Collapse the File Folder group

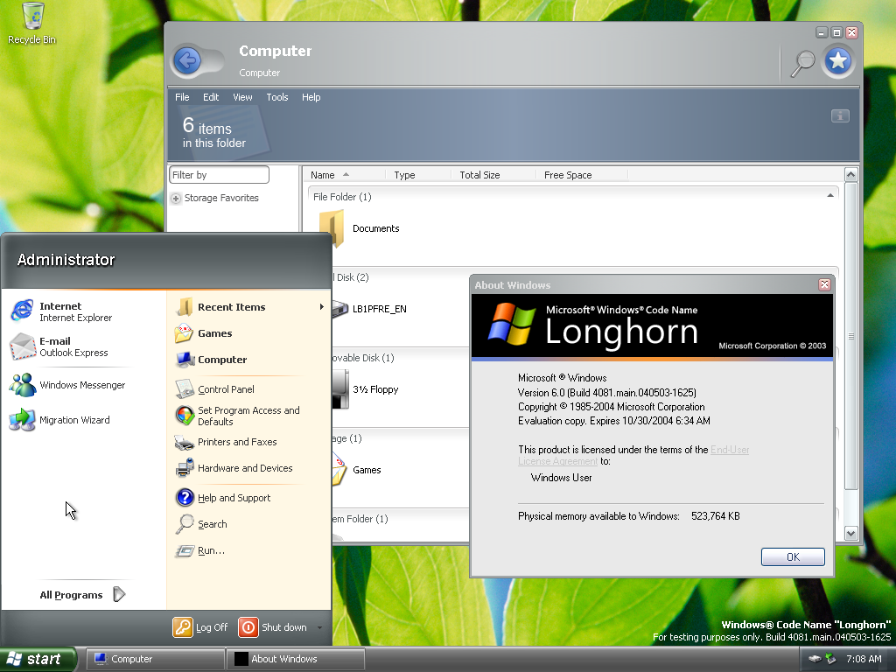829,196
